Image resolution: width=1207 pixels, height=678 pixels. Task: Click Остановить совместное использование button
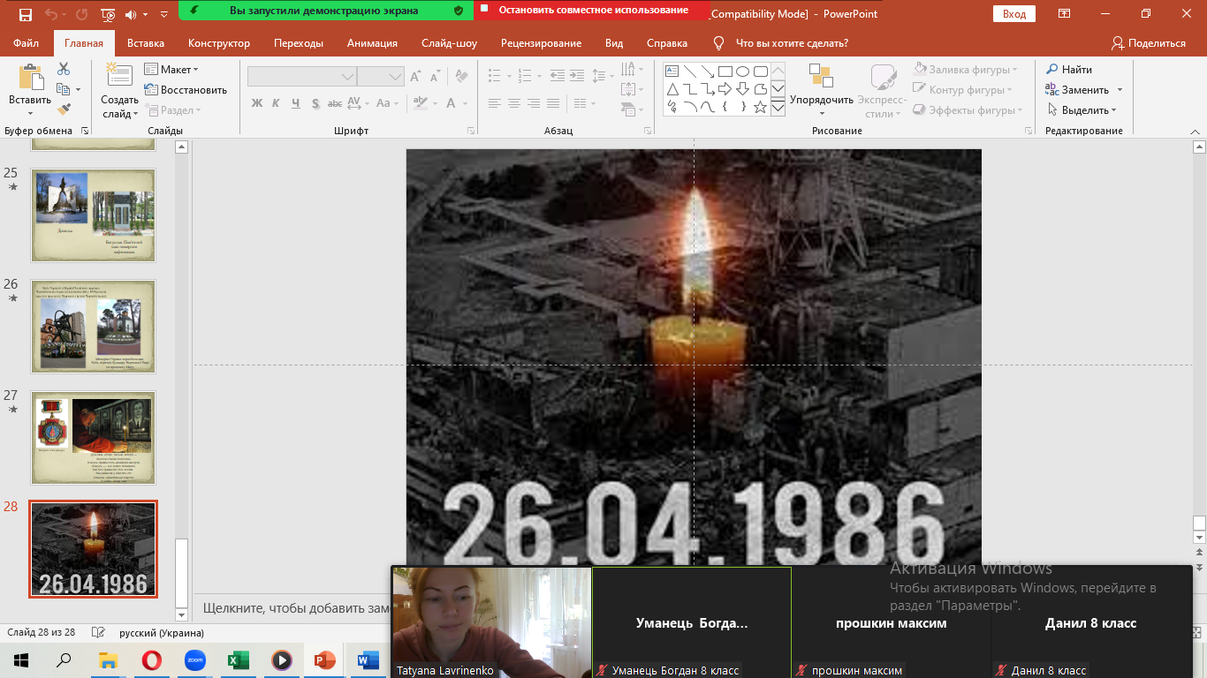pyautogui.click(x=592, y=11)
